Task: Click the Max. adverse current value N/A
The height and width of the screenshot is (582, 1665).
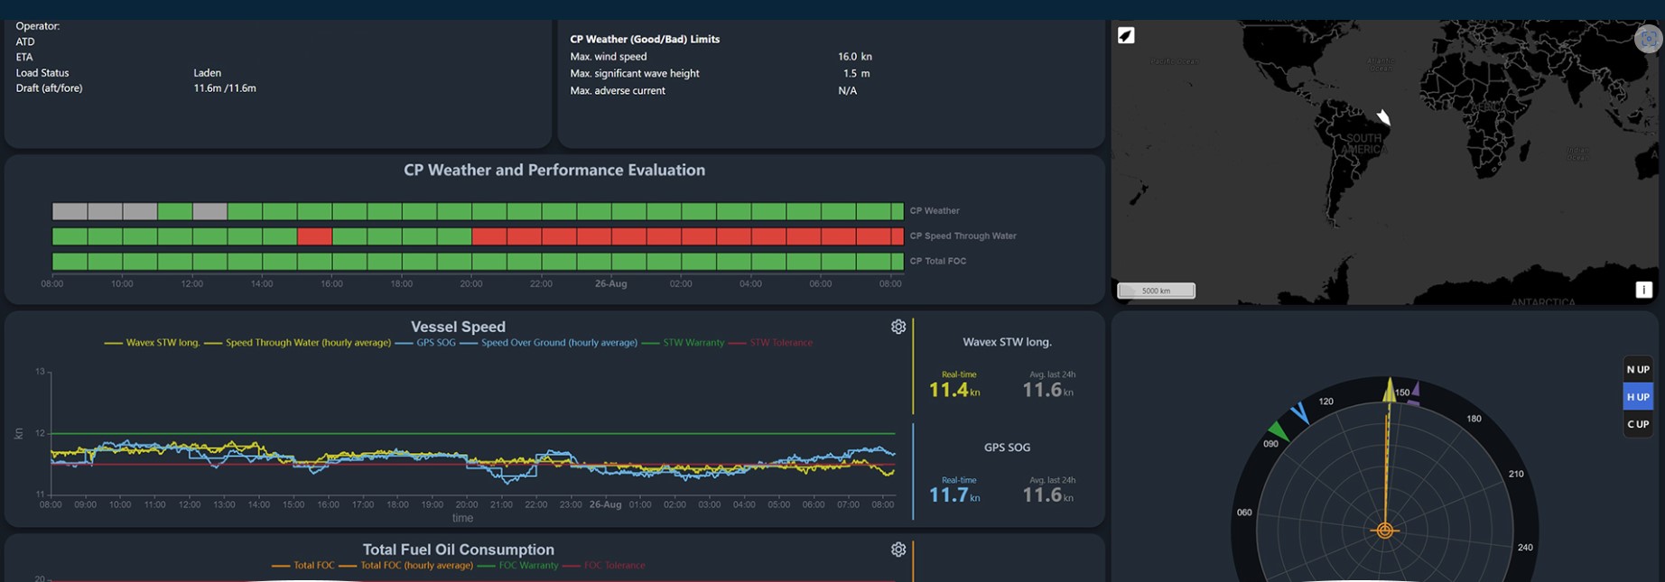Action: [847, 91]
